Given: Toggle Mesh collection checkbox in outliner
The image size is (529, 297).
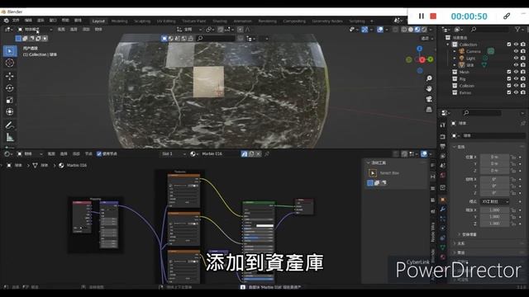Looking at the screenshot, I should (x=509, y=72).
